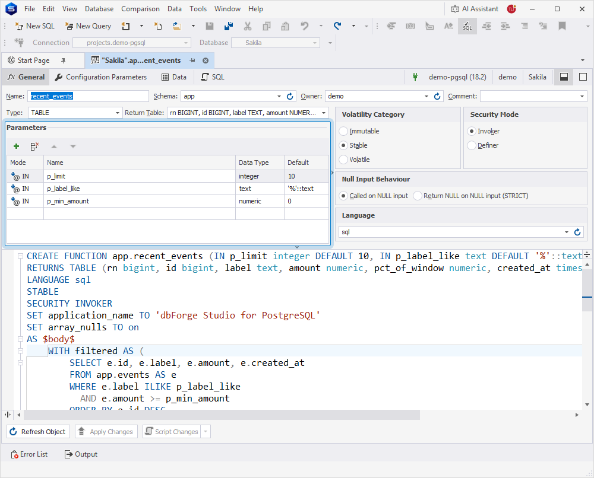Switch to Configuration Parameters tab
The width and height of the screenshot is (594, 478).
(101, 77)
